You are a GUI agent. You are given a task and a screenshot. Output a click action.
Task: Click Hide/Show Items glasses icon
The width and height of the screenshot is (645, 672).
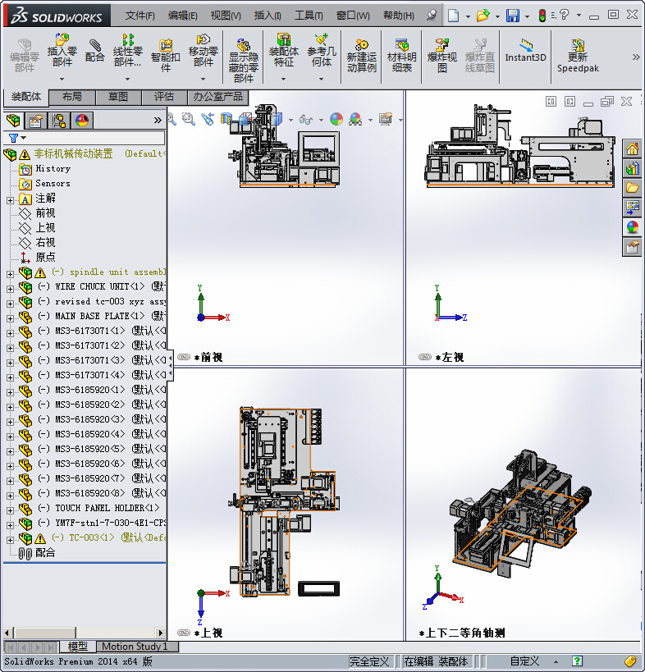pyautogui.click(x=305, y=119)
